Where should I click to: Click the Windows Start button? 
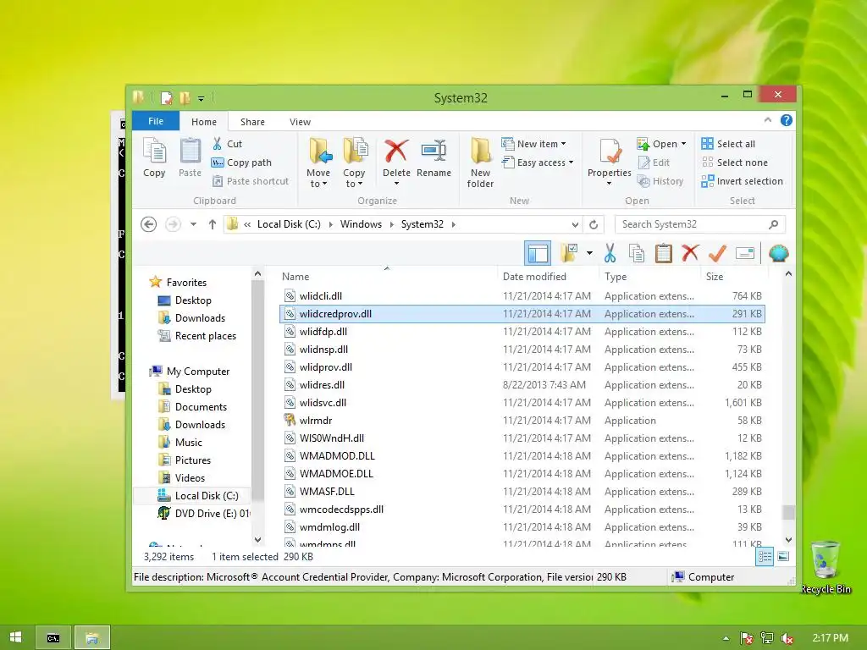tap(15, 638)
